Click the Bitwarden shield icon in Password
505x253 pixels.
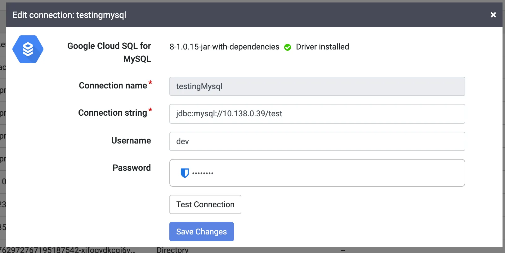pos(185,173)
